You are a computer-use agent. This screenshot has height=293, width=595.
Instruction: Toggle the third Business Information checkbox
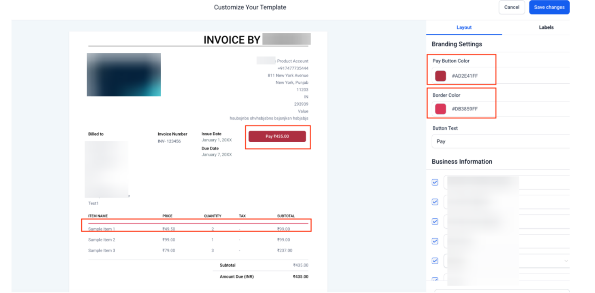coord(435,221)
